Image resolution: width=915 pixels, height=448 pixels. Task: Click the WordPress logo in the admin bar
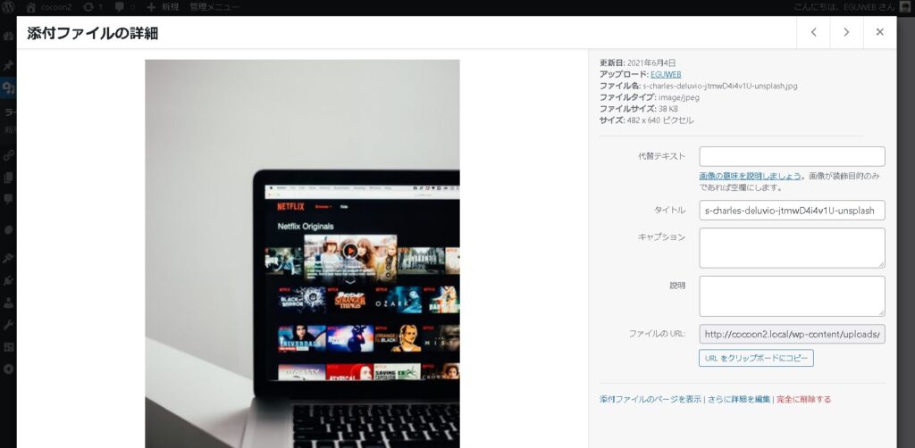(x=9, y=7)
